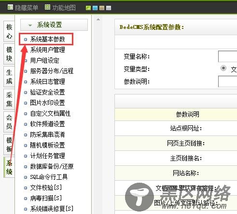237x214 pixels.
Task: Switch to the 生成 side tab
Action: [9, 77]
